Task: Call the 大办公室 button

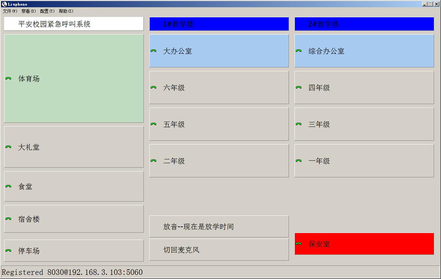Action: click(x=219, y=51)
